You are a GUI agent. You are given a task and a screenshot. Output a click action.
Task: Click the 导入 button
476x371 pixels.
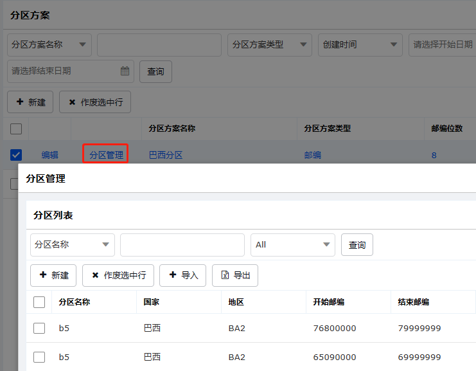[x=182, y=275]
